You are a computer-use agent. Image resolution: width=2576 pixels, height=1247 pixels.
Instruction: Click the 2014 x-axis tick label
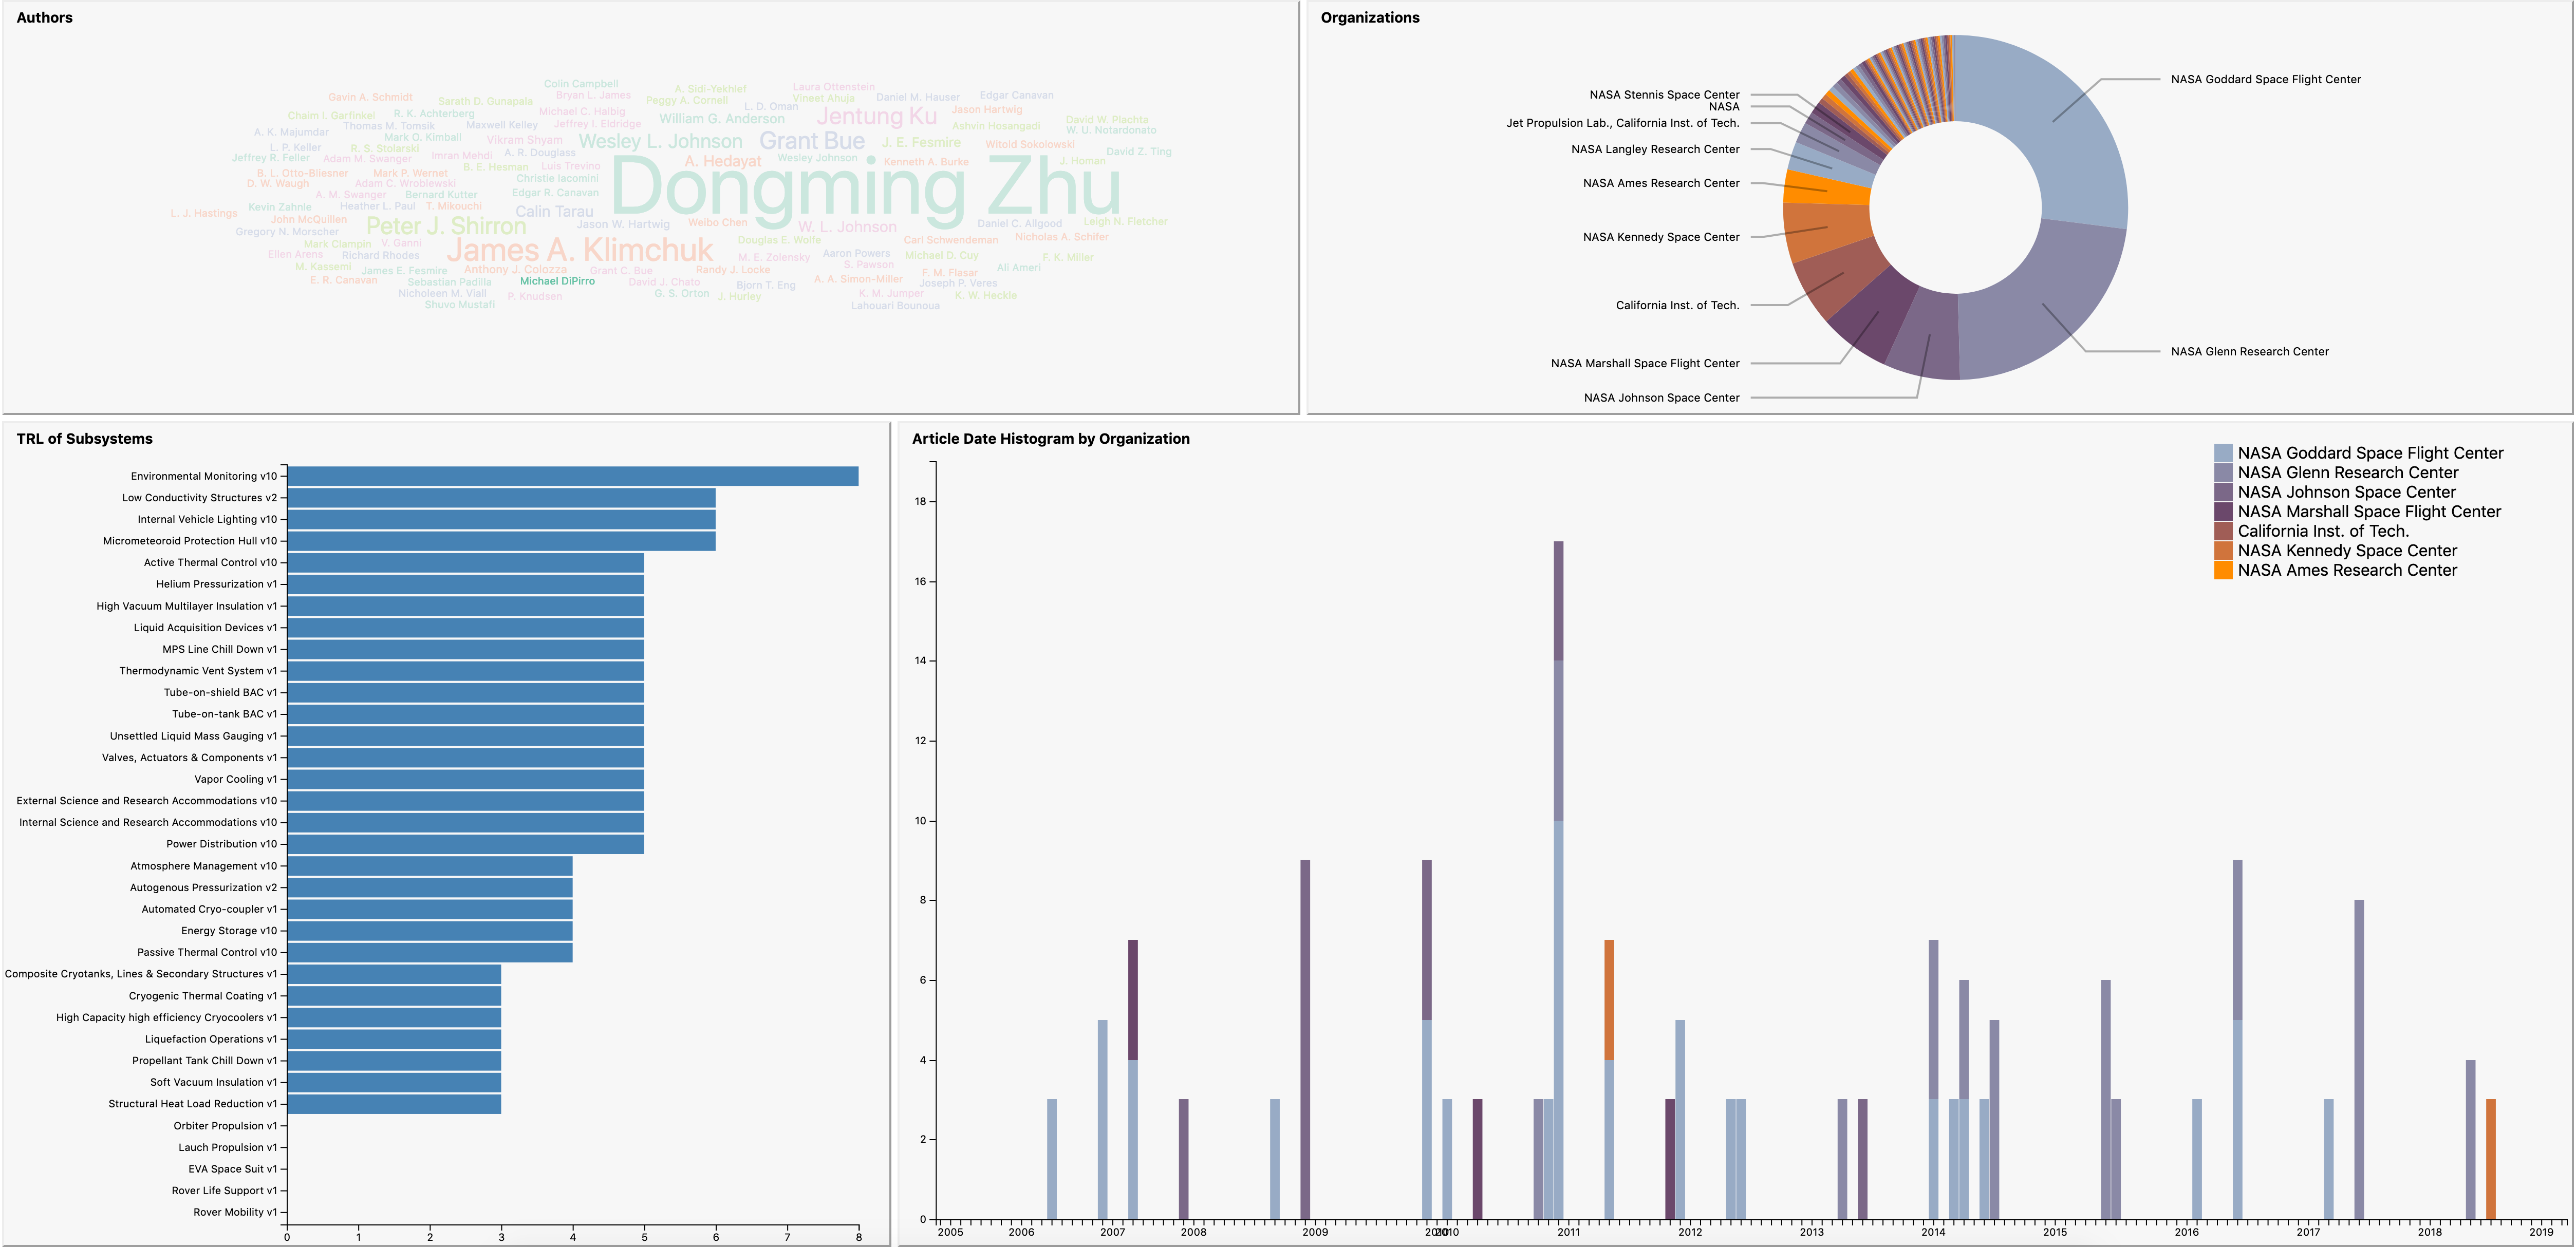point(1933,1232)
